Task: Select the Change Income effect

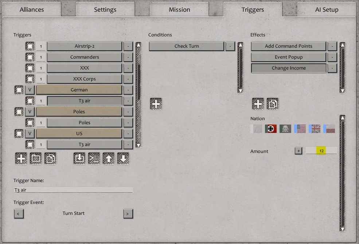Action: [x=289, y=68]
